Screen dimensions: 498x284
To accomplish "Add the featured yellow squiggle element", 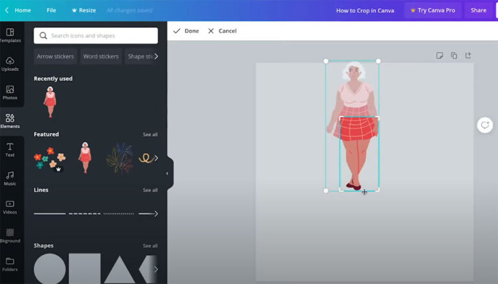I will [x=146, y=158].
